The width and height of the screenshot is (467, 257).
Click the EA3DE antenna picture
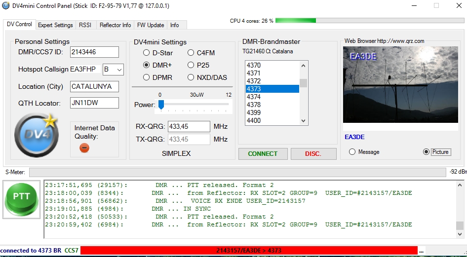point(401,84)
